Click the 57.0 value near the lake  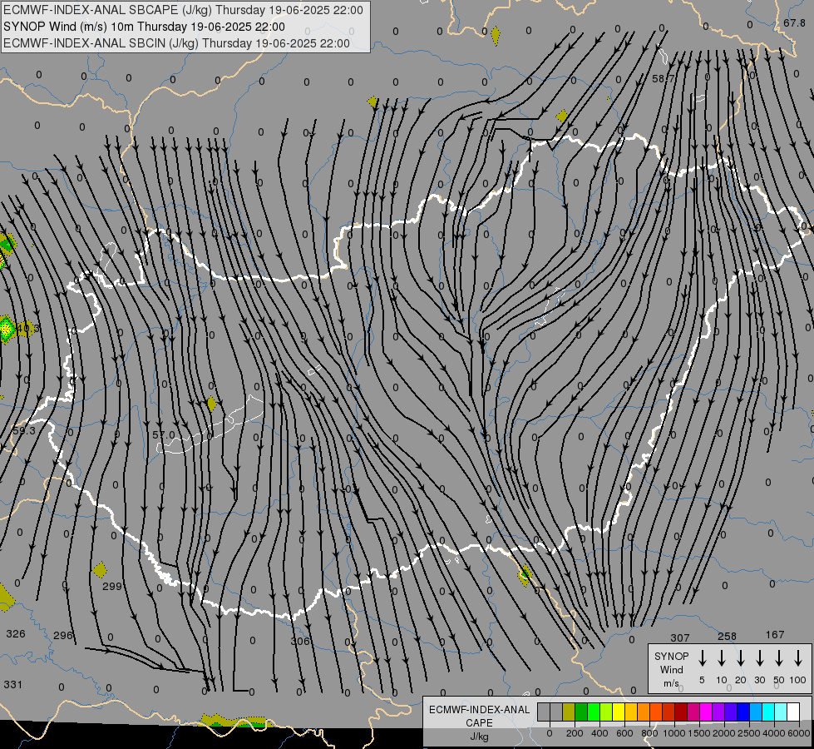164,434
